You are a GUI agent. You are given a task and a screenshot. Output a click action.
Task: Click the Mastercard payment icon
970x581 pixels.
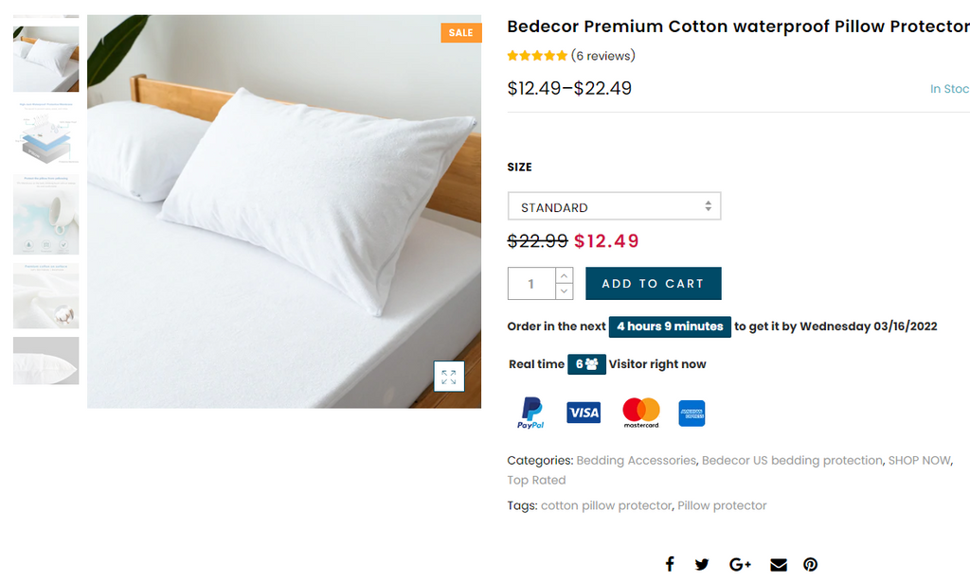pos(641,413)
